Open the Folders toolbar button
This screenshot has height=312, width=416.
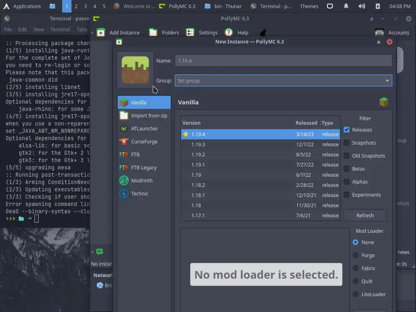point(164,32)
